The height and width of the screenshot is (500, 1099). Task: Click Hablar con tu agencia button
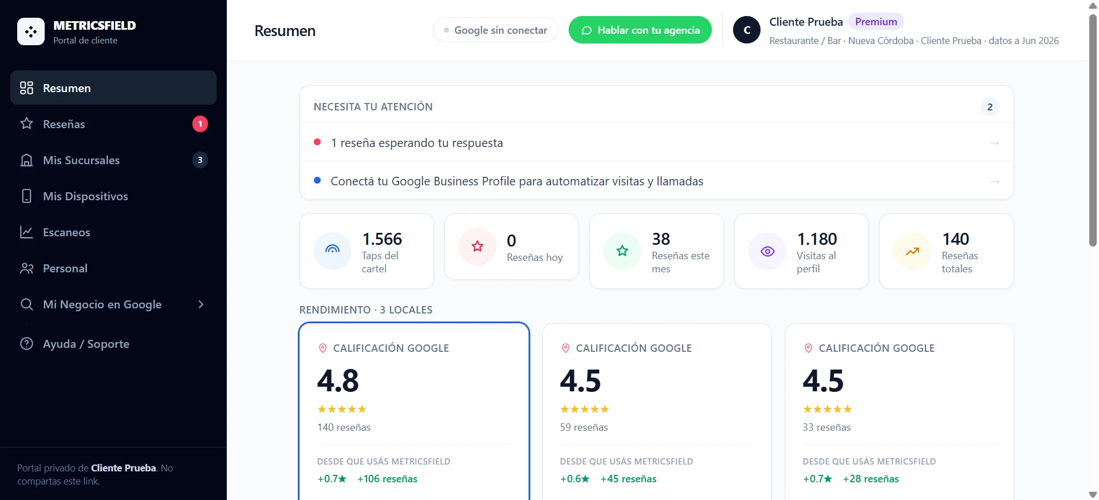point(640,30)
